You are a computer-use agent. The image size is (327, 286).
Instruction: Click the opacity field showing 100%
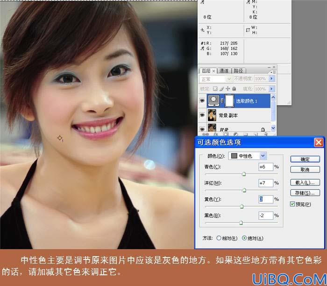coord(261,79)
